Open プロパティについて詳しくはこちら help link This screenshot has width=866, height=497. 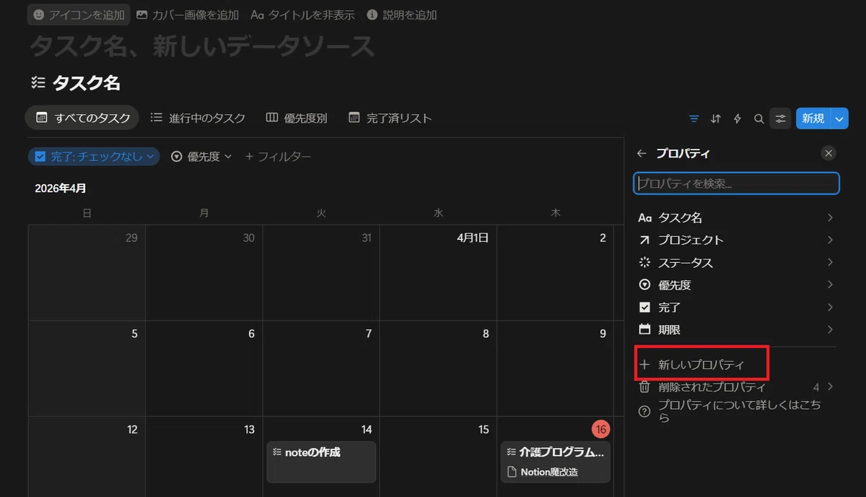[736, 411]
